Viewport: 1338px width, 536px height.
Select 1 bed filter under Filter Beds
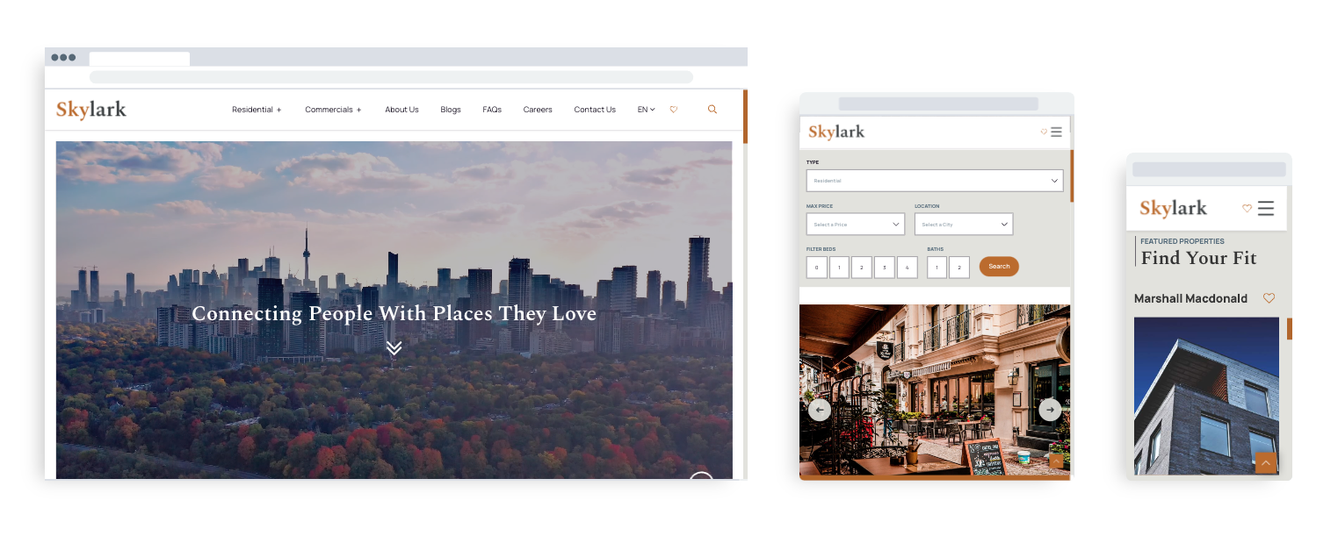[x=839, y=267]
